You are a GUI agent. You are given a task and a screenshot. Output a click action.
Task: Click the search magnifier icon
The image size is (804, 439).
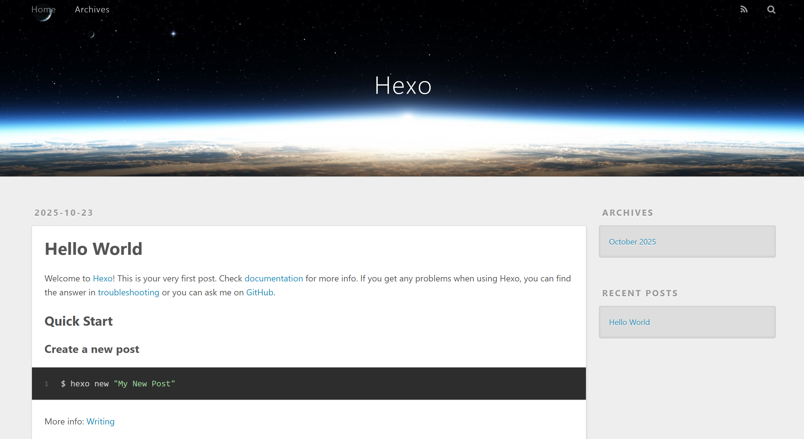[771, 9]
